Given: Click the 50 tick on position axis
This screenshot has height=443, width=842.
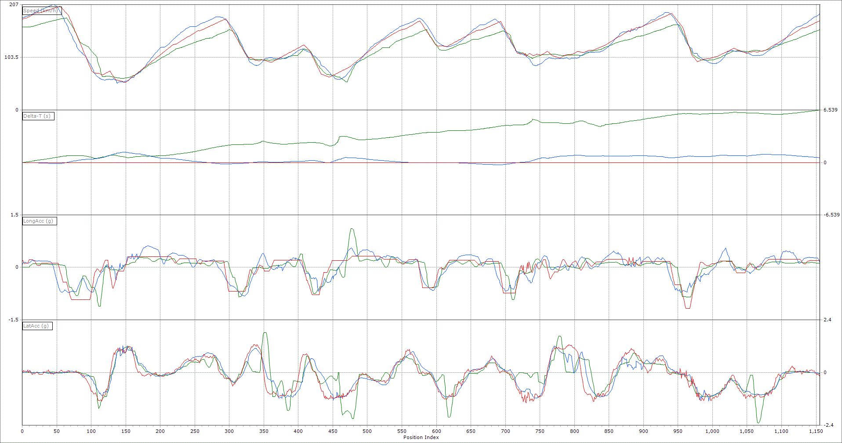Looking at the screenshot, I should [57, 431].
